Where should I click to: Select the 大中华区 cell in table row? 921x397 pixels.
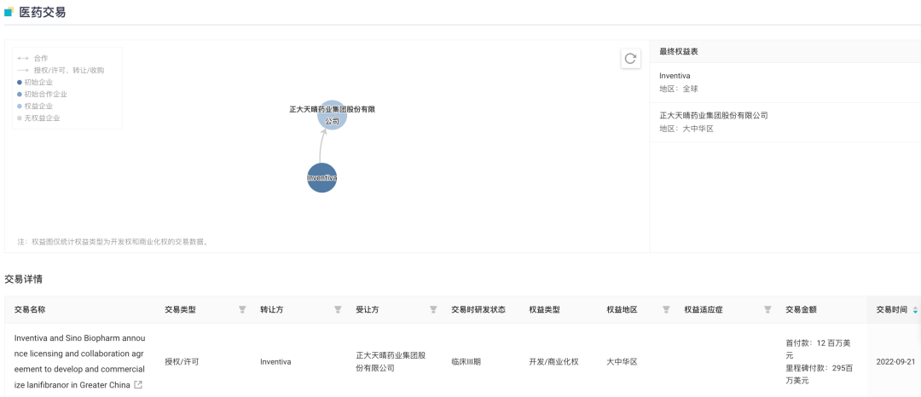(622, 362)
